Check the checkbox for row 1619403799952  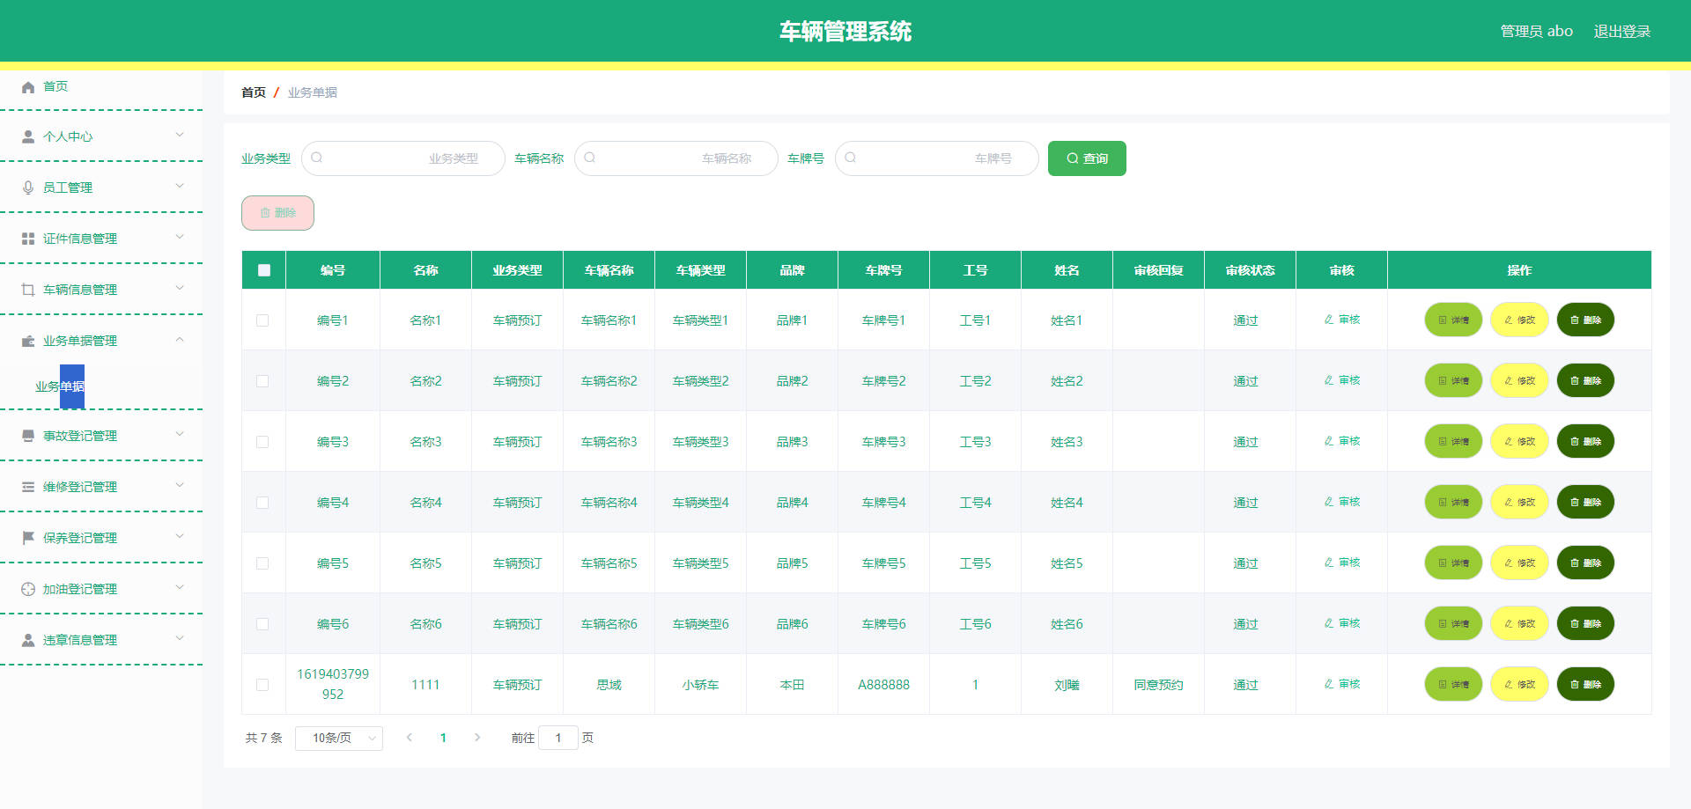click(x=262, y=685)
